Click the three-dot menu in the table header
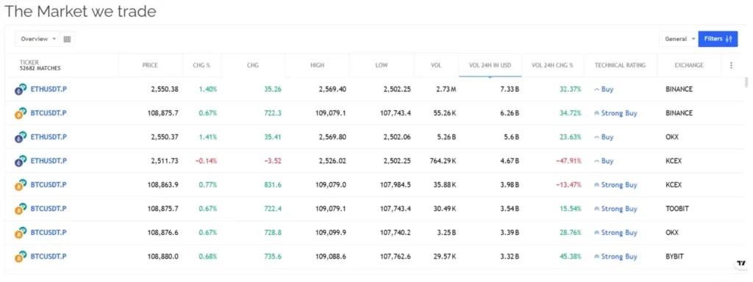This screenshot has width=753, height=282. tap(732, 65)
